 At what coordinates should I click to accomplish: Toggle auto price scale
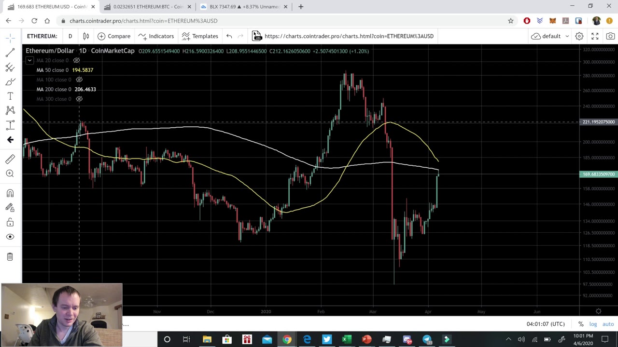click(608, 324)
